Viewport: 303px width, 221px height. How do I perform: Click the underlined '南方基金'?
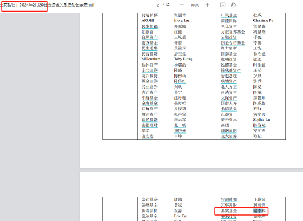point(149,43)
